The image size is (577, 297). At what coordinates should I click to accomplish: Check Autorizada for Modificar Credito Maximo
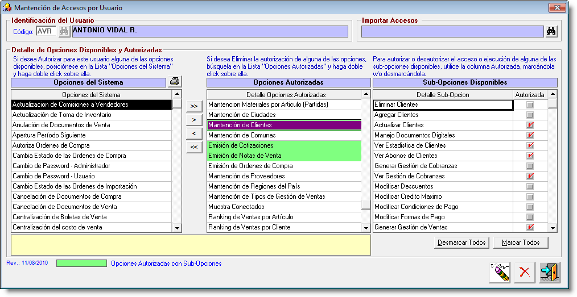click(x=530, y=197)
